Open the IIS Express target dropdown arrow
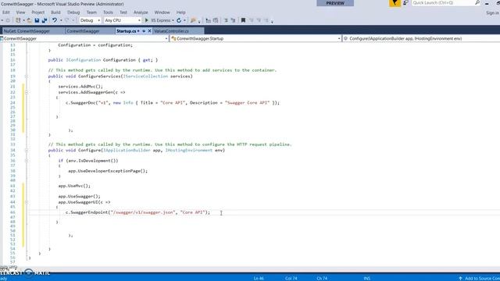500x281 pixels. click(173, 20)
